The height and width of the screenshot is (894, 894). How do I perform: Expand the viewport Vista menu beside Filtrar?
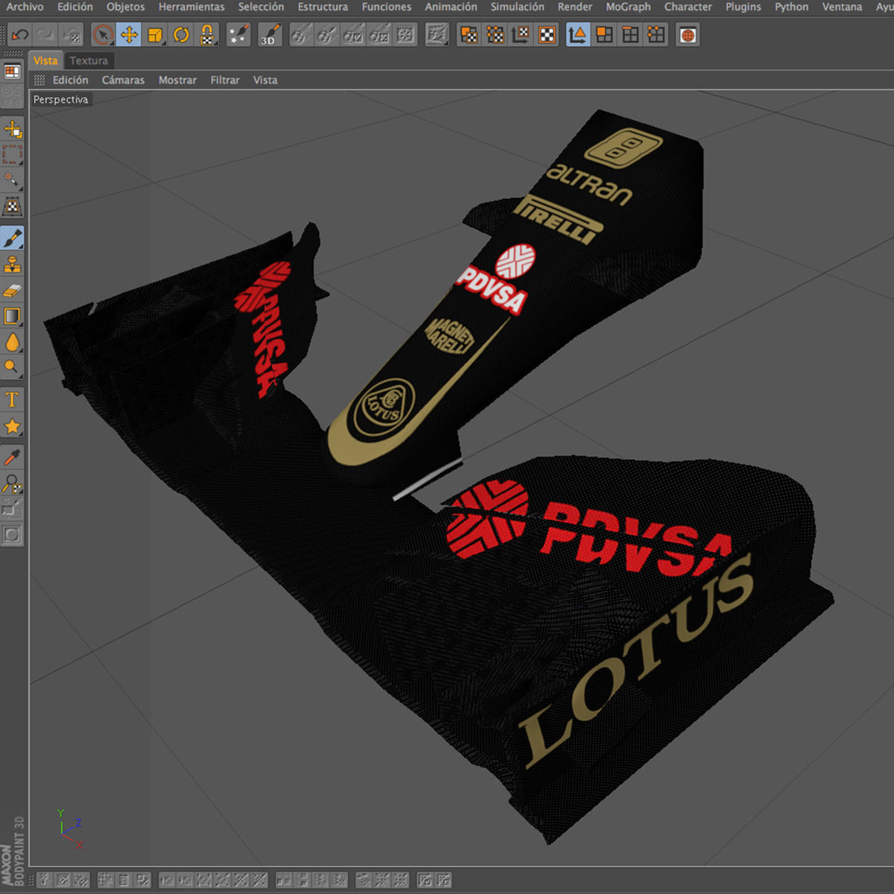[x=265, y=80]
